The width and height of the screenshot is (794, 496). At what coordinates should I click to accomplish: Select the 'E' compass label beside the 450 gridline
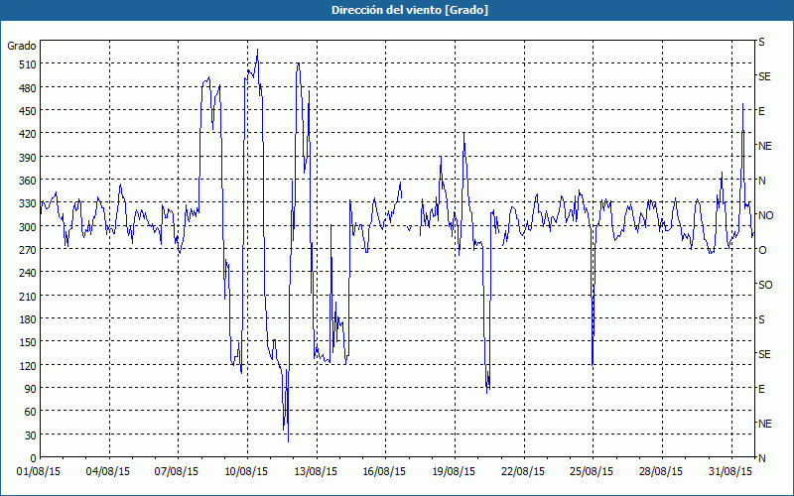click(761, 111)
